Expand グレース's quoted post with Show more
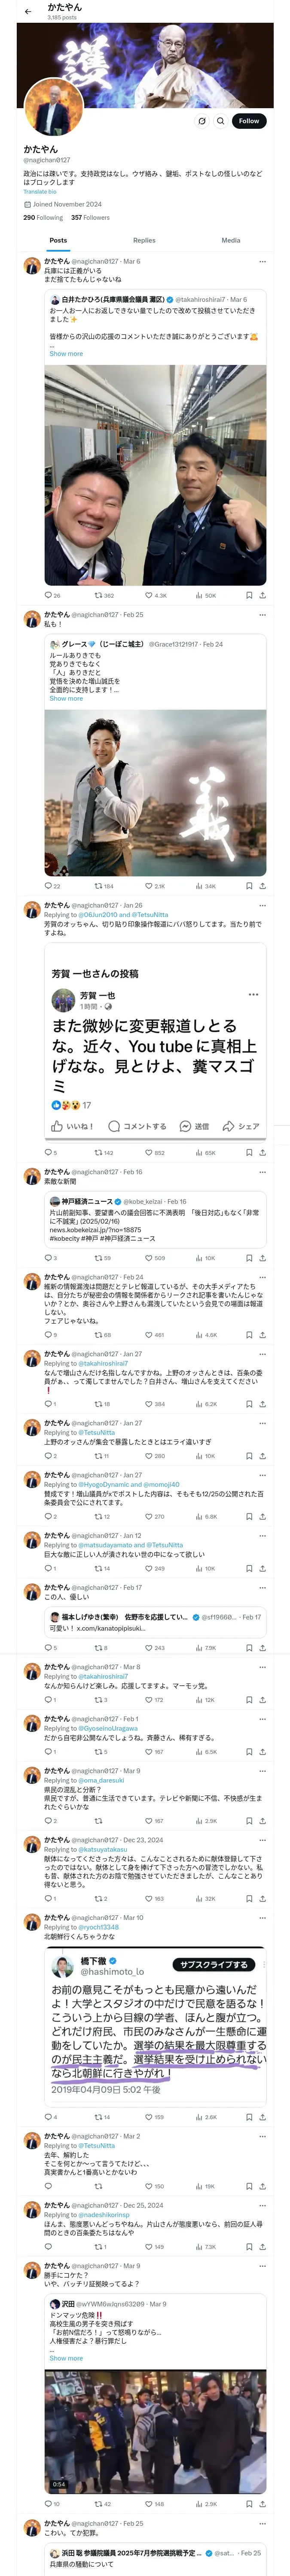The image size is (290, 2576). (66, 698)
